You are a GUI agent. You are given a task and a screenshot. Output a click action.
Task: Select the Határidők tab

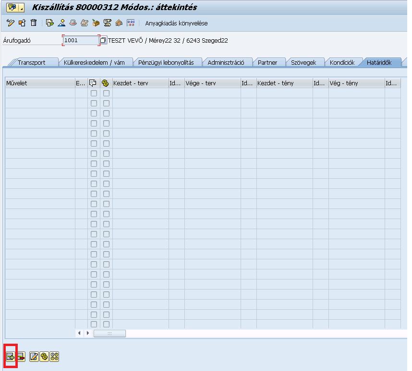pos(379,62)
